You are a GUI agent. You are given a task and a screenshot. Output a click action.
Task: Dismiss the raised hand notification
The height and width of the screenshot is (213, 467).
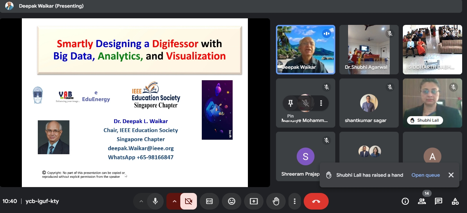pos(451,175)
